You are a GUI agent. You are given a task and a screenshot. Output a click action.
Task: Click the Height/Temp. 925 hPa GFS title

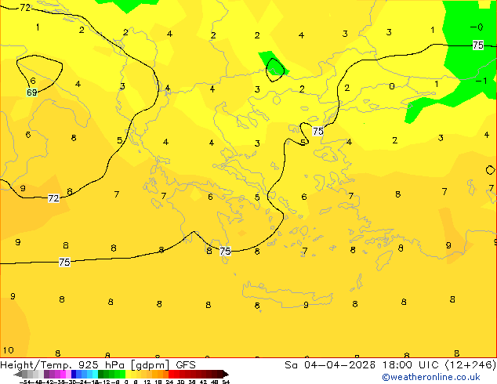click(x=98, y=365)
